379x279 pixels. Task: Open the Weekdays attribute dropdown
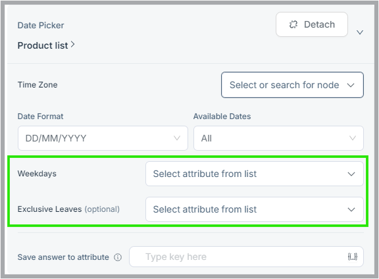(254, 174)
